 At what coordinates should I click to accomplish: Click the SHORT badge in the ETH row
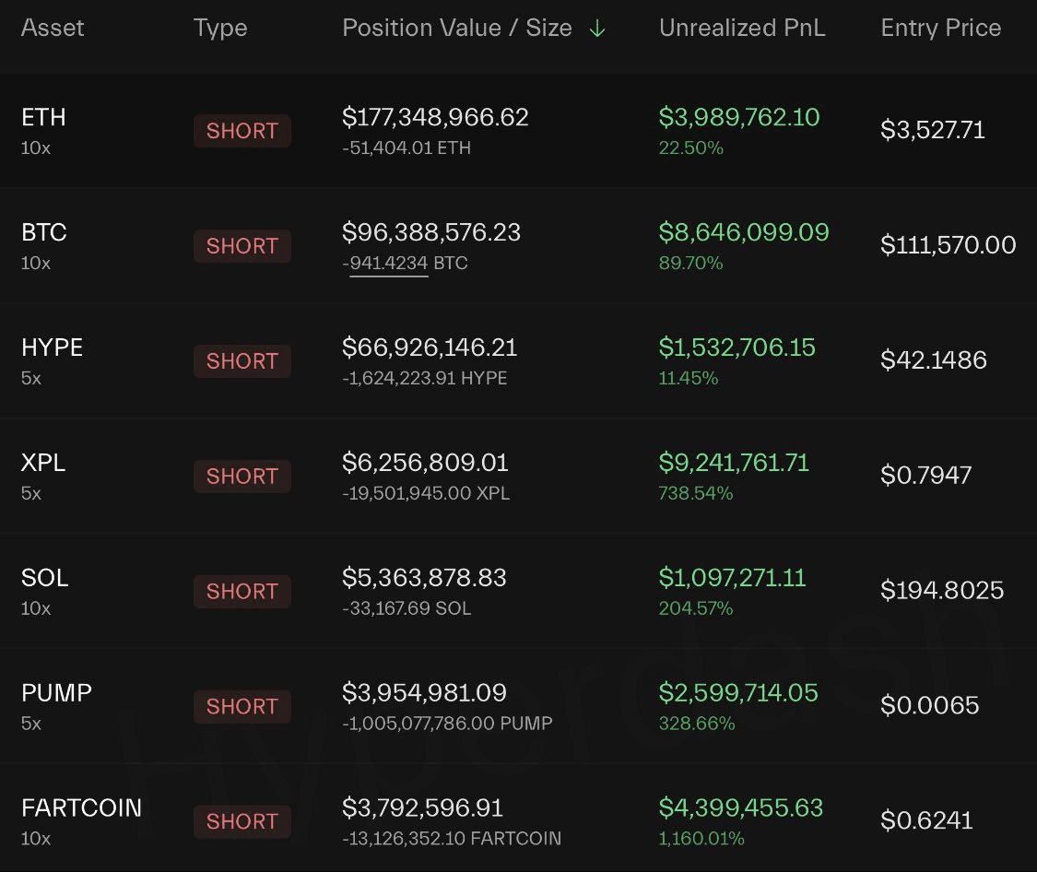242,131
